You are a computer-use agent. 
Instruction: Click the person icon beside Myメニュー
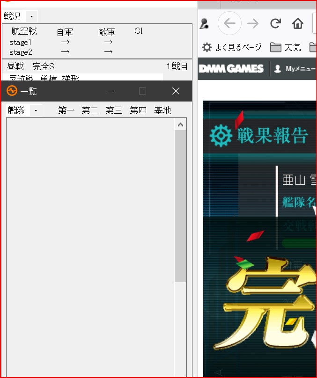(x=278, y=69)
